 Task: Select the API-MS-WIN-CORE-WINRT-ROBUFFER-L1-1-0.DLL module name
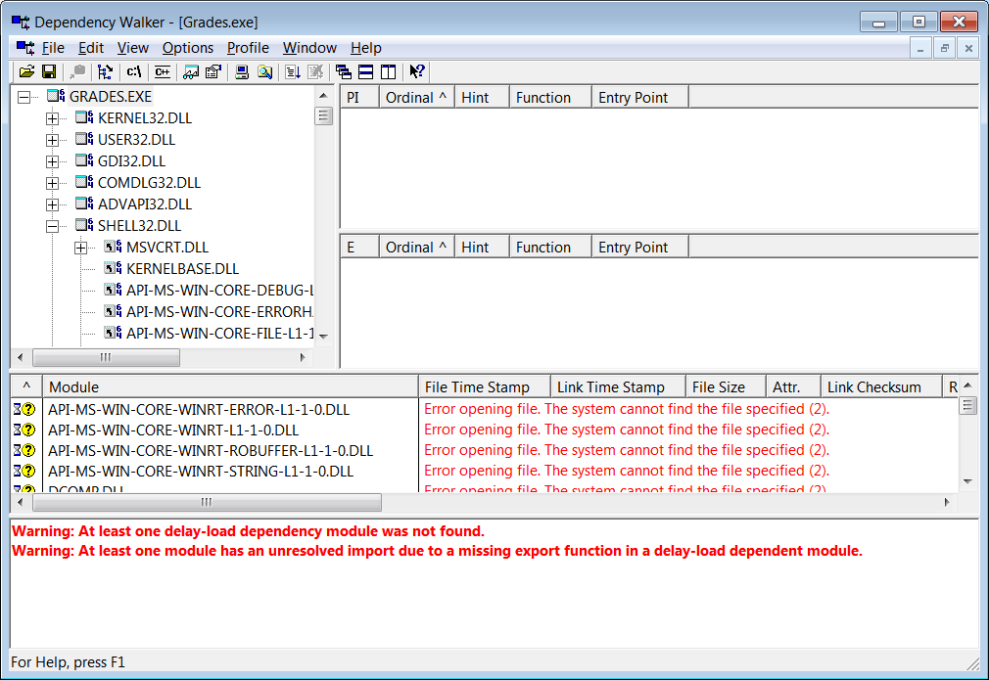point(211,451)
